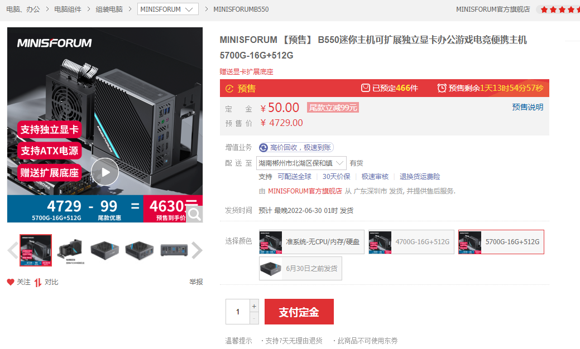Image resolution: width=580 pixels, height=349 pixels.
Task: Select the 5700G-16G+512G configuration
Action: point(501,242)
